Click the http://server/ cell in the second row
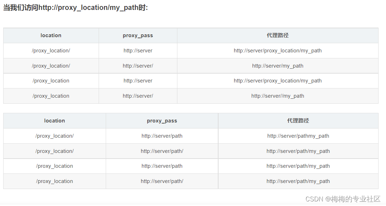Viewport: 386px width, 206px height. click(138, 65)
